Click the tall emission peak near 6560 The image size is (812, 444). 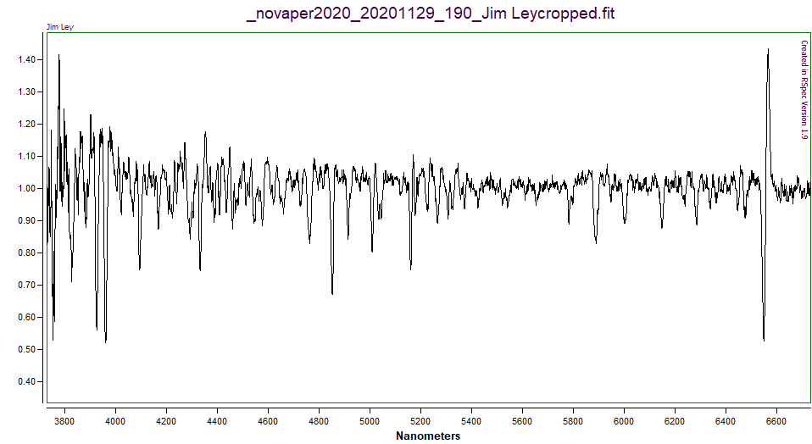[x=768, y=51]
